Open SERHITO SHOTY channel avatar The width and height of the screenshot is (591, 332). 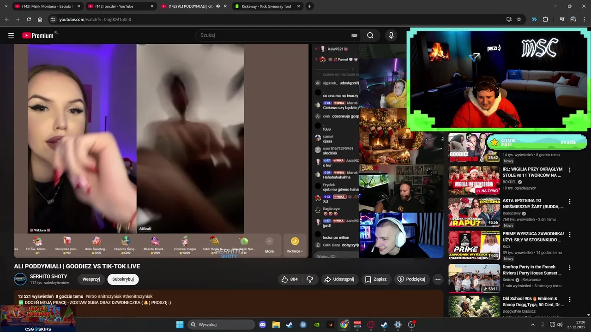[20, 279]
